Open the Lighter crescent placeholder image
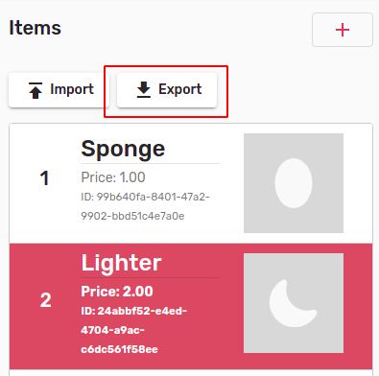 pos(294,303)
